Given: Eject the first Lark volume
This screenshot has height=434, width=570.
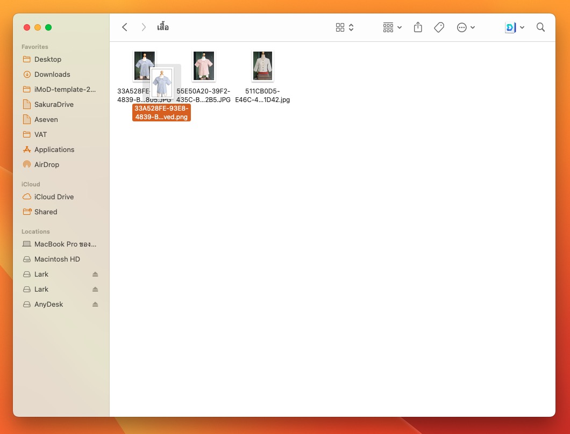Looking at the screenshot, I should [95, 274].
